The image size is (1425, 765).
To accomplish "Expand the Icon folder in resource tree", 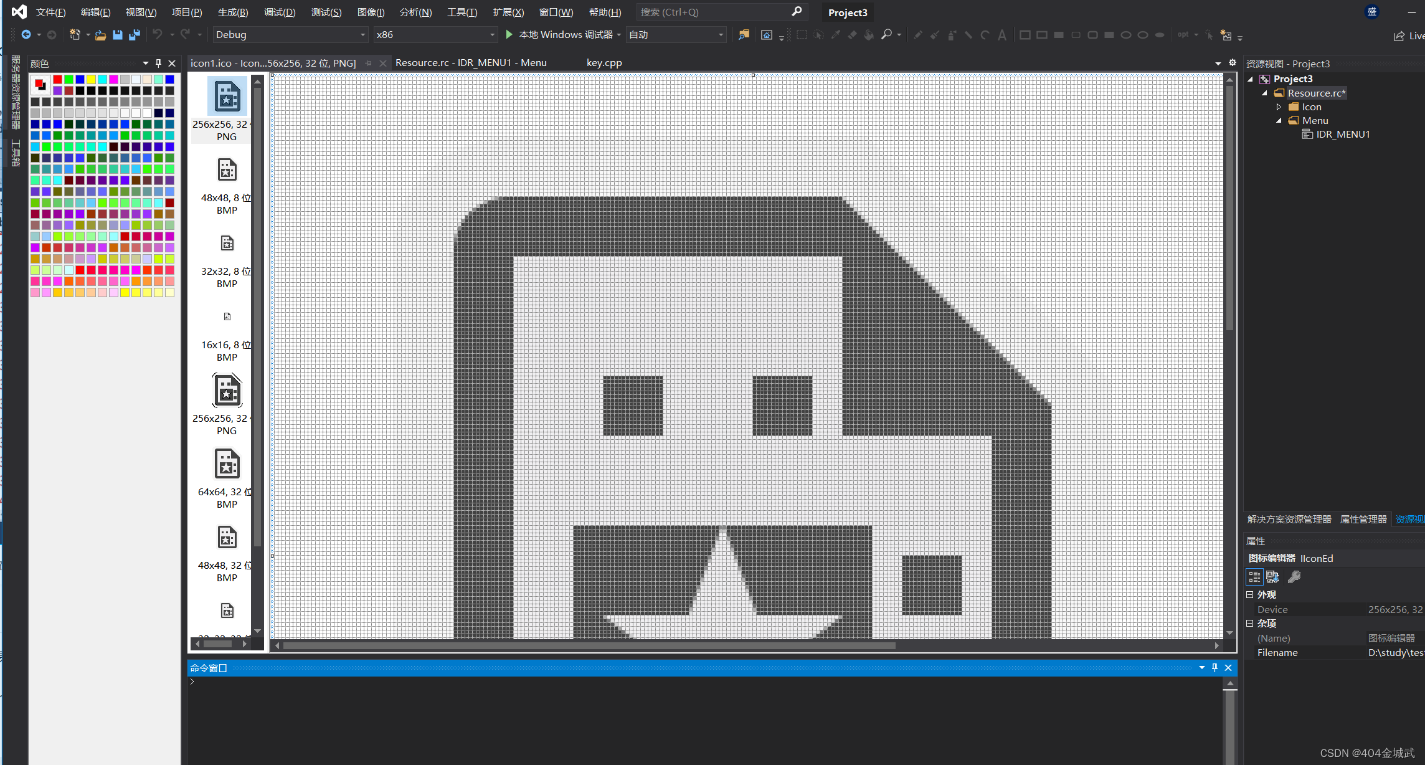I will tap(1279, 107).
